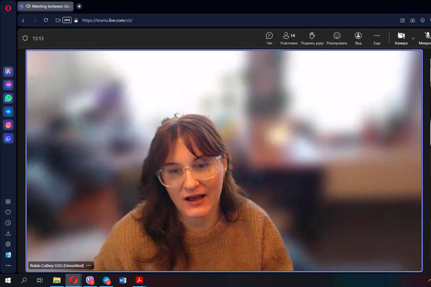Expand the camera options dropdown arrow
The height and width of the screenshot is (287, 431).
pos(413,38)
